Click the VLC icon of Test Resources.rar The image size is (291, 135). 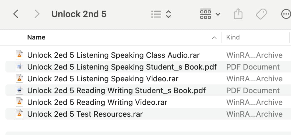pos(19,114)
